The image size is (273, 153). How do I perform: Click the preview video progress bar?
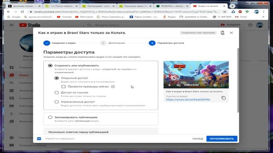196,81
